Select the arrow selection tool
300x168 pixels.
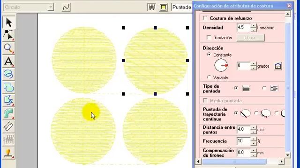click(8, 22)
